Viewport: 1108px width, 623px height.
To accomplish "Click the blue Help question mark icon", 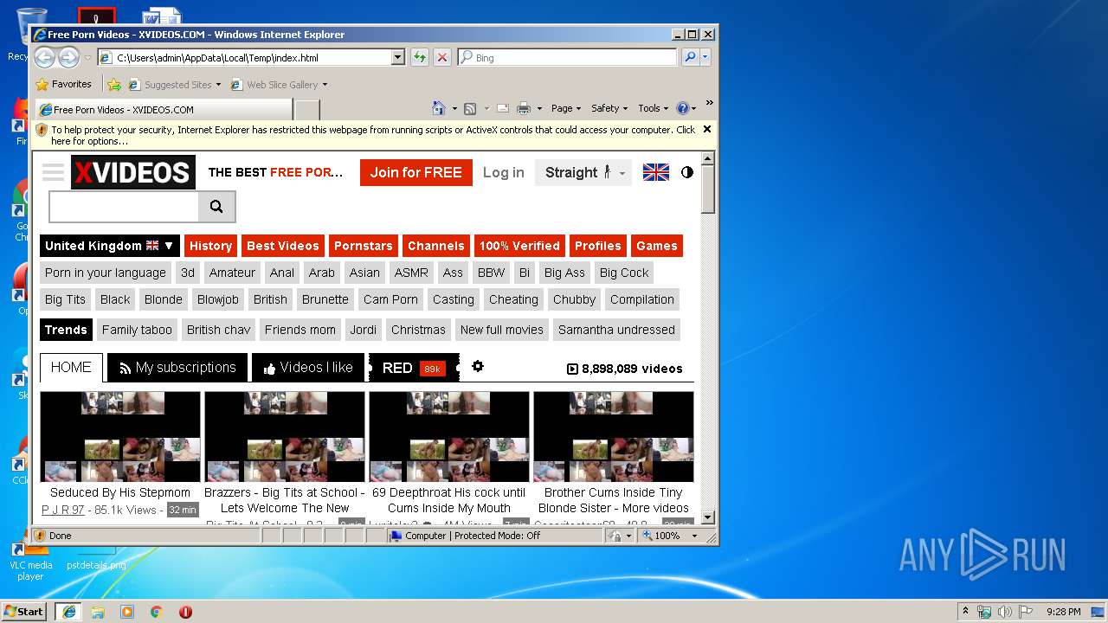I will point(682,108).
